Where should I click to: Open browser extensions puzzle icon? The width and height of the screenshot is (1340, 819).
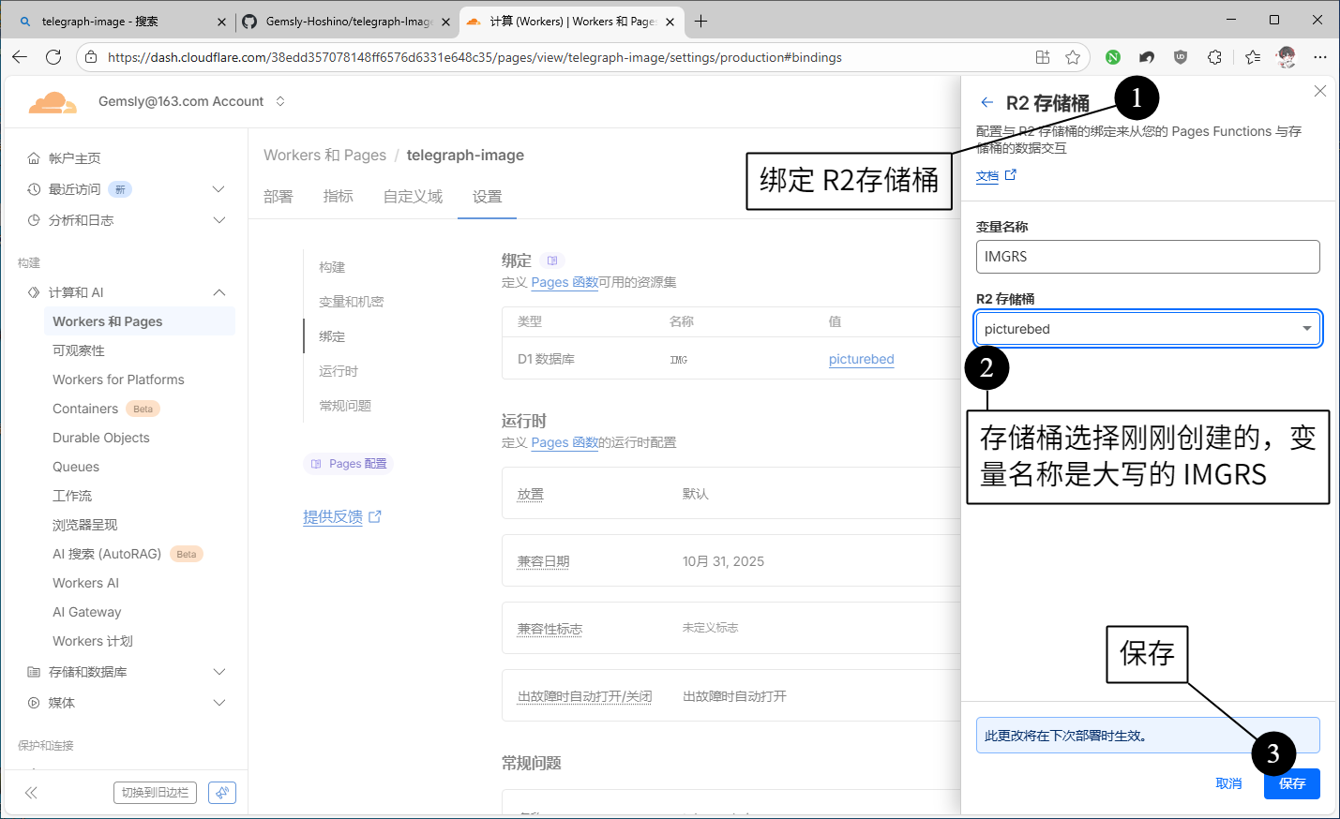click(1214, 57)
